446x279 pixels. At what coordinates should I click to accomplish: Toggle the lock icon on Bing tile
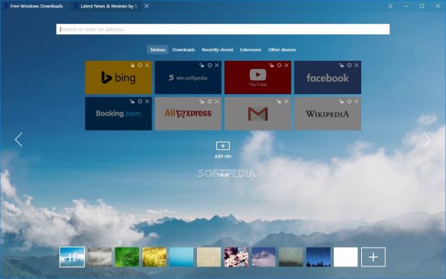pyautogui.click(x=132, y=65)
